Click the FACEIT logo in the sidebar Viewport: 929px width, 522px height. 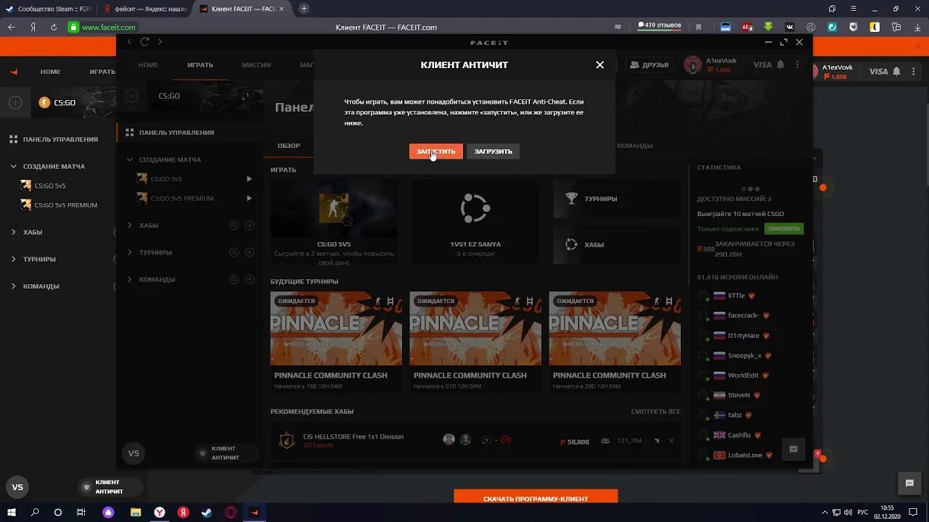(12, 71)
